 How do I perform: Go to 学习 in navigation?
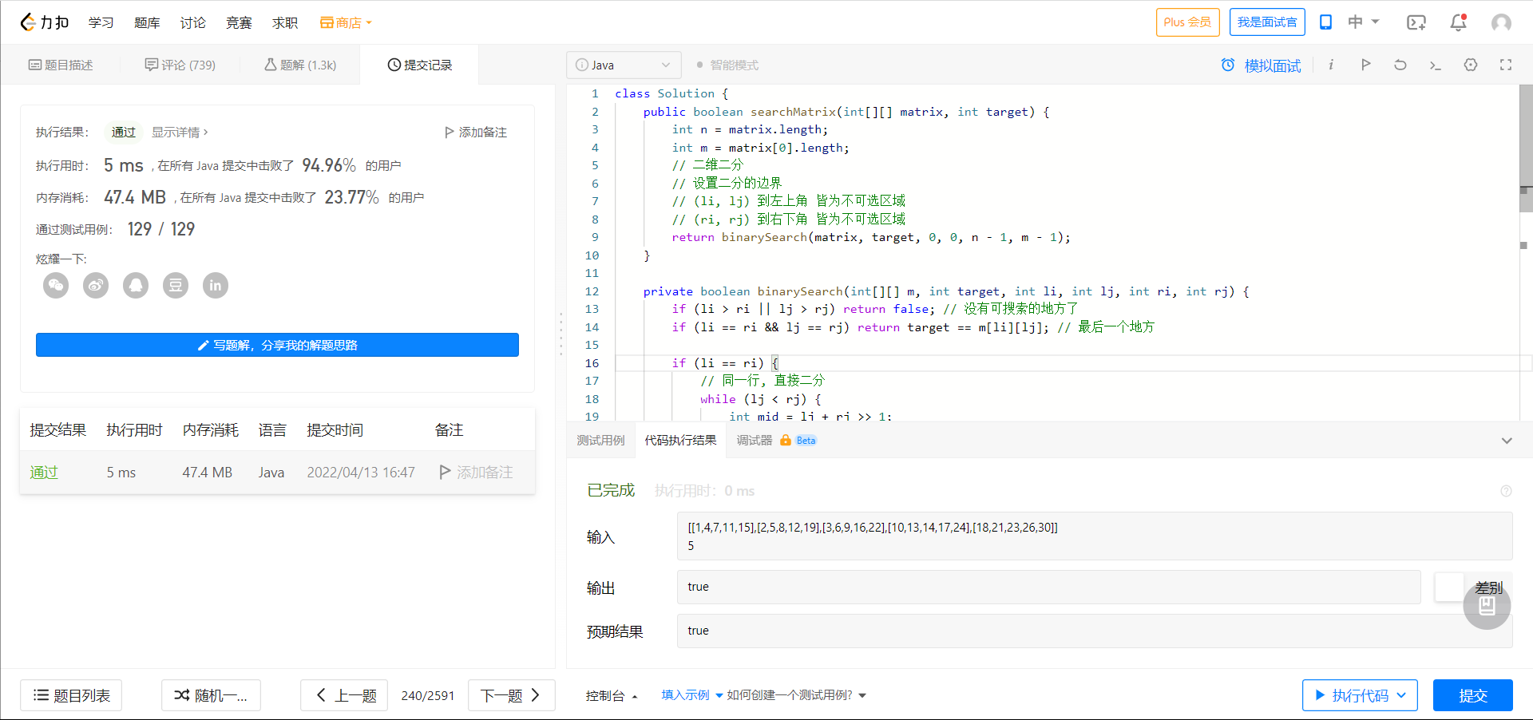101,22
